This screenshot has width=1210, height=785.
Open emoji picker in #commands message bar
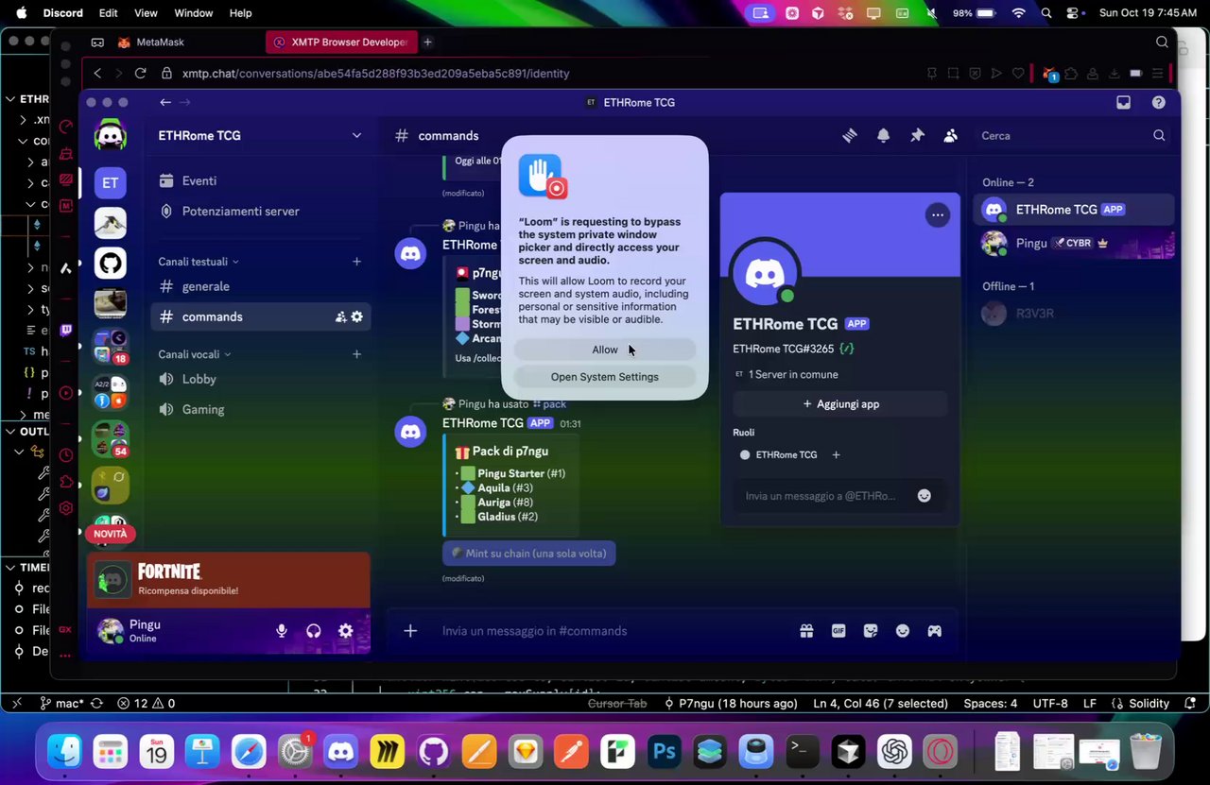click(x=903, y=631)
